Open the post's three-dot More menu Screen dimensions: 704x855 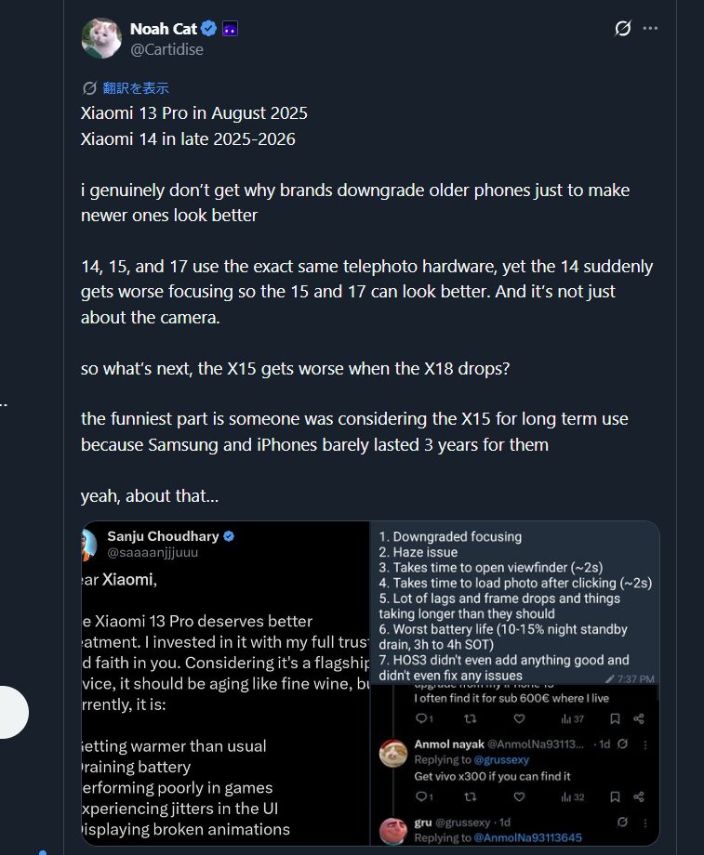(x=650, y=28)
